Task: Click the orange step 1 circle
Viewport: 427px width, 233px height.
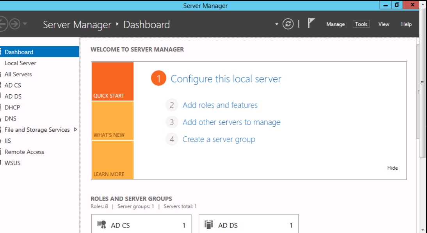Action: pyautogui.click(x=158, y=78)
